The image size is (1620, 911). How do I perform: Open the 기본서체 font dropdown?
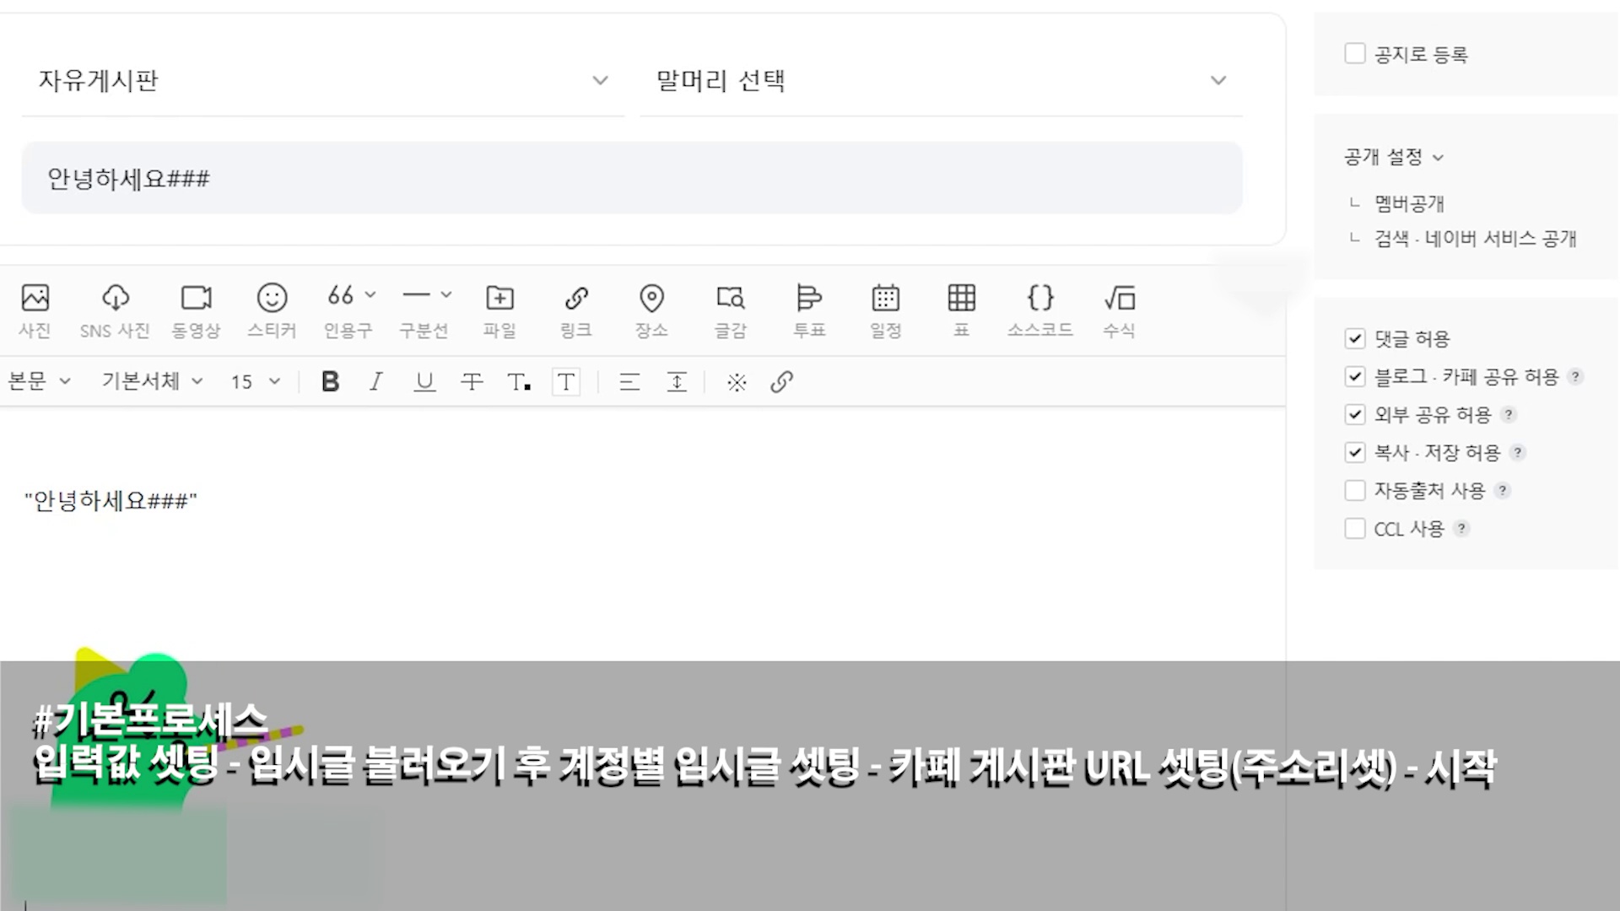coord(152,382)
